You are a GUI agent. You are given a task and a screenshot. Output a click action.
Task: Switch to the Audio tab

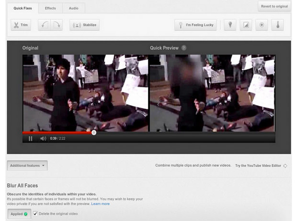click(x=73, y=8)
